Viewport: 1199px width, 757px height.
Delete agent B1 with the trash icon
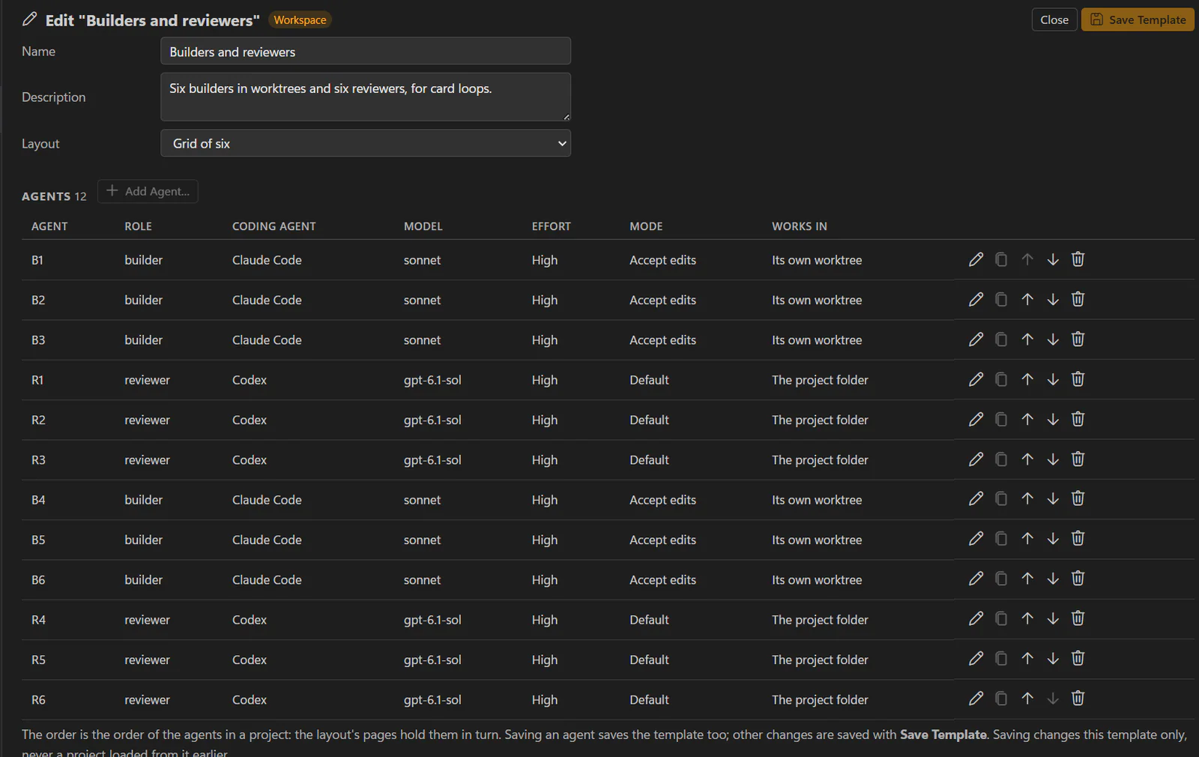click(1078, 259)
